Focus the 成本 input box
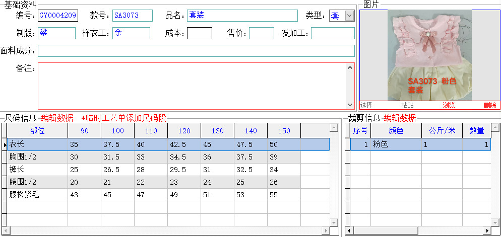 pos(200,33)
